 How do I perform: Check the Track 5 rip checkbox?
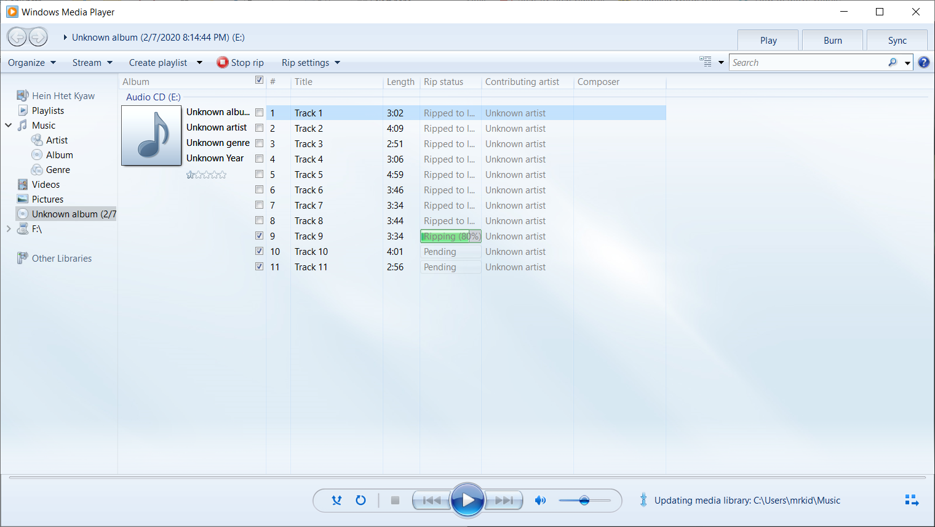point(259,174)
